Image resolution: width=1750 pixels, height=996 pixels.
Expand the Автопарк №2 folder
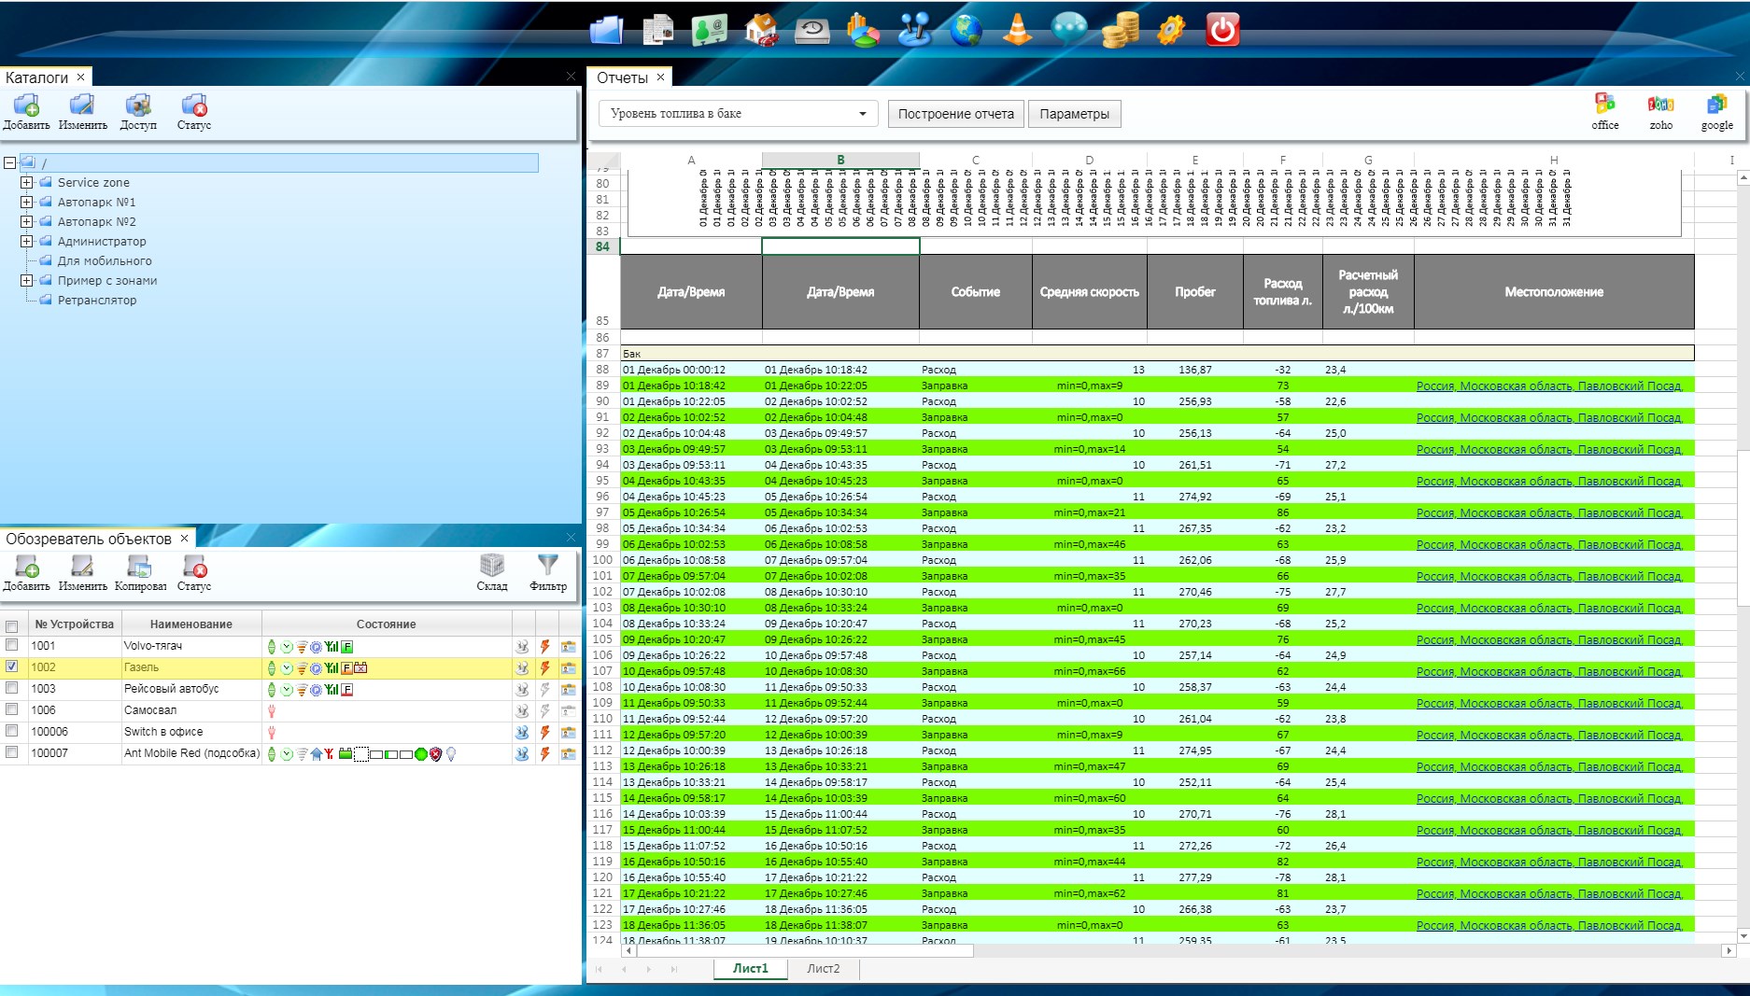[x=27, y=222]
